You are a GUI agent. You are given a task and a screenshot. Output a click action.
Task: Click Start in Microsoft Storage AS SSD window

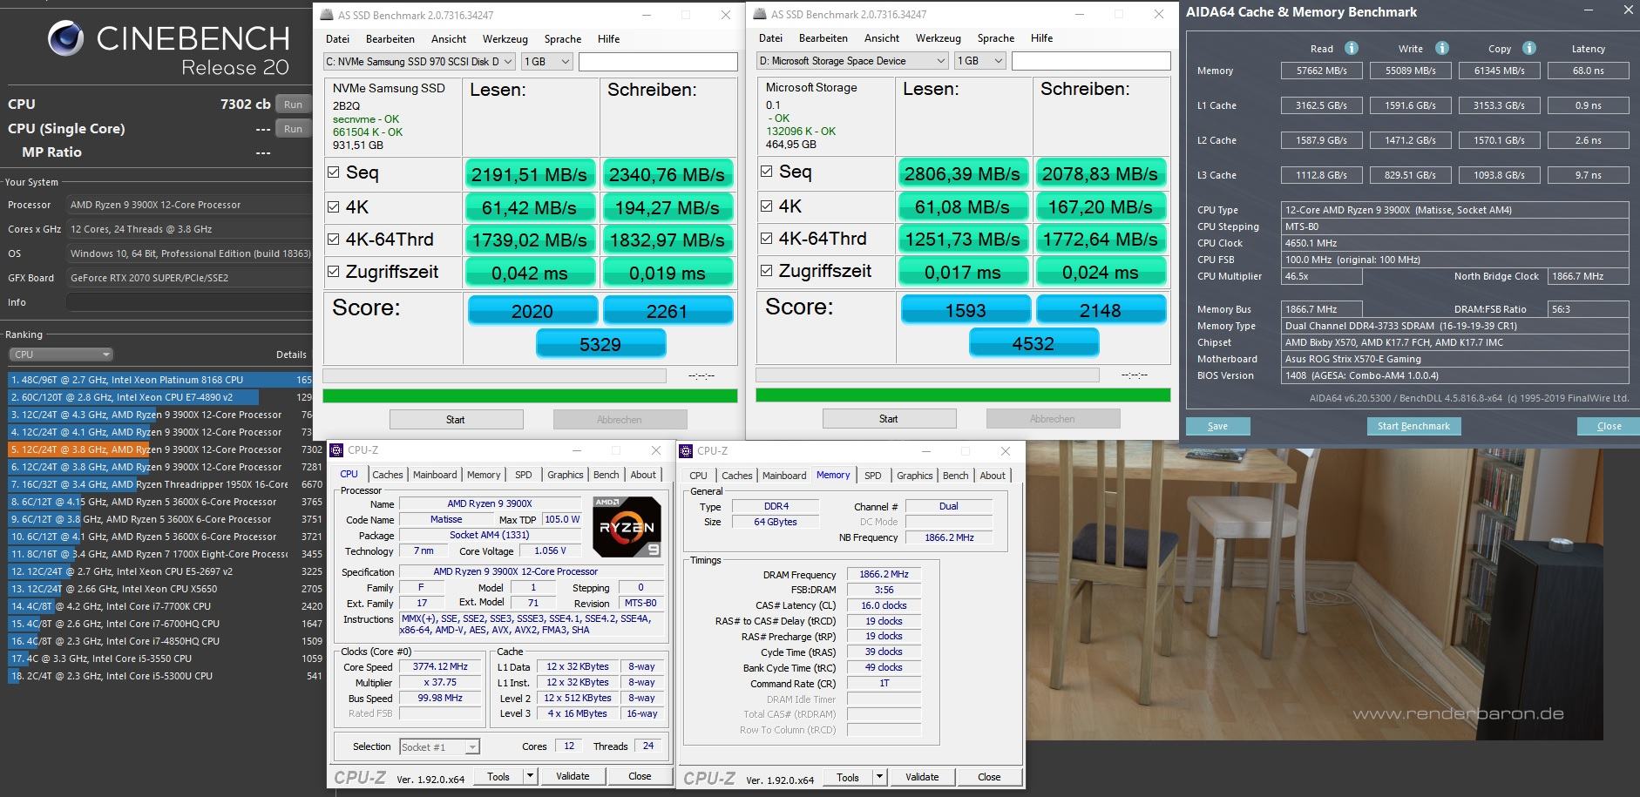tap(888, 418)
